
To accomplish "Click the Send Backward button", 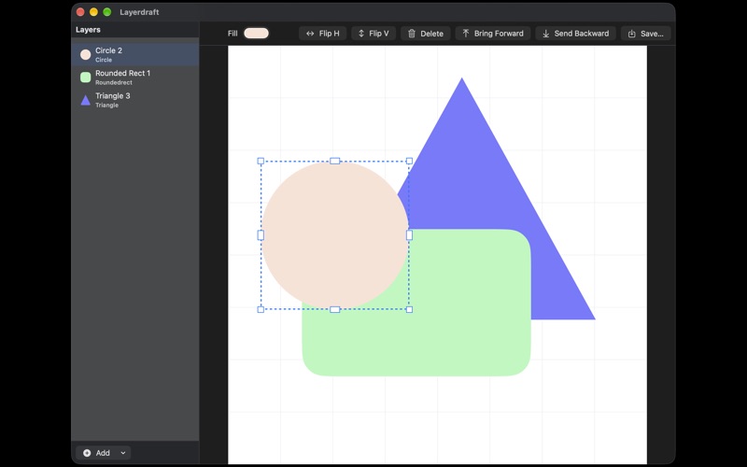I will (x=575, y=34).
